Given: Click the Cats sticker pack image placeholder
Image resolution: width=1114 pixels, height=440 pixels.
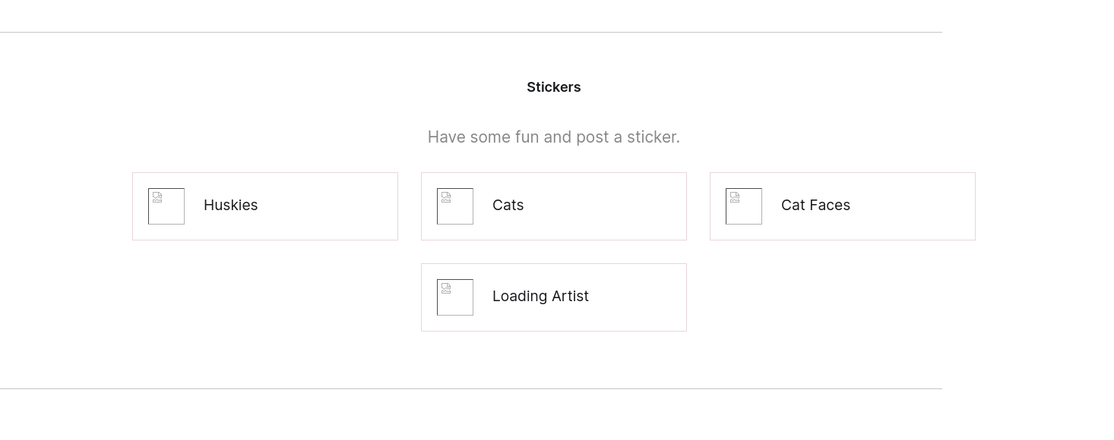Looking at the screenshot, I should coord(455,206).
